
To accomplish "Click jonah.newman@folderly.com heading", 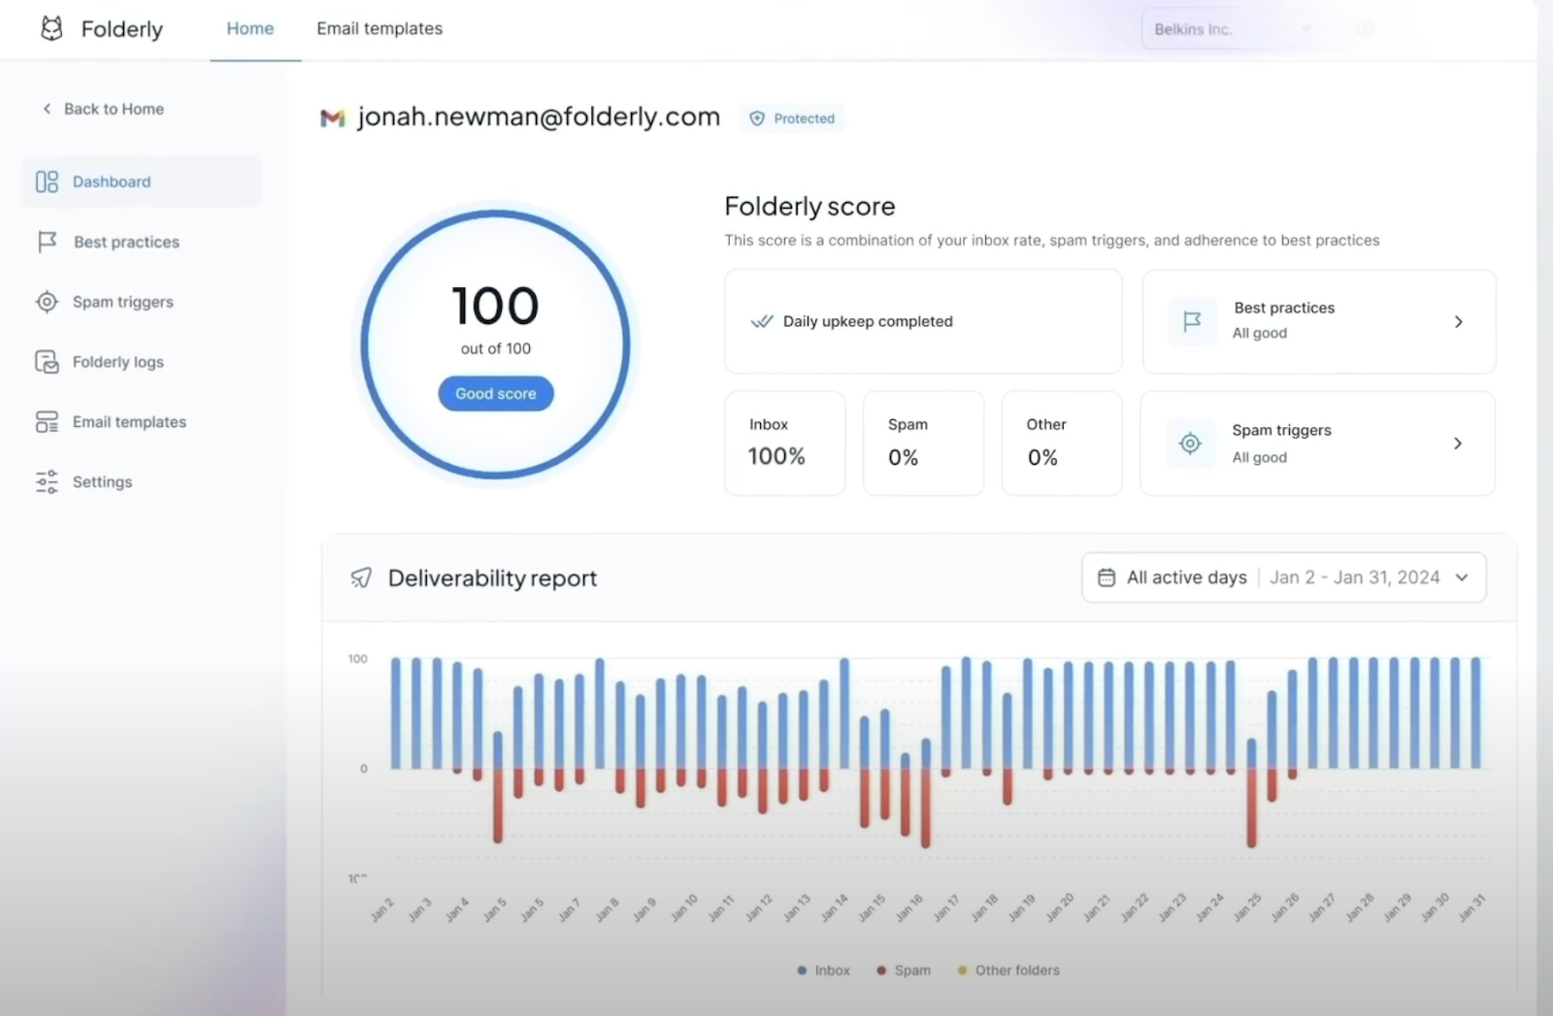I will point(539,116).
